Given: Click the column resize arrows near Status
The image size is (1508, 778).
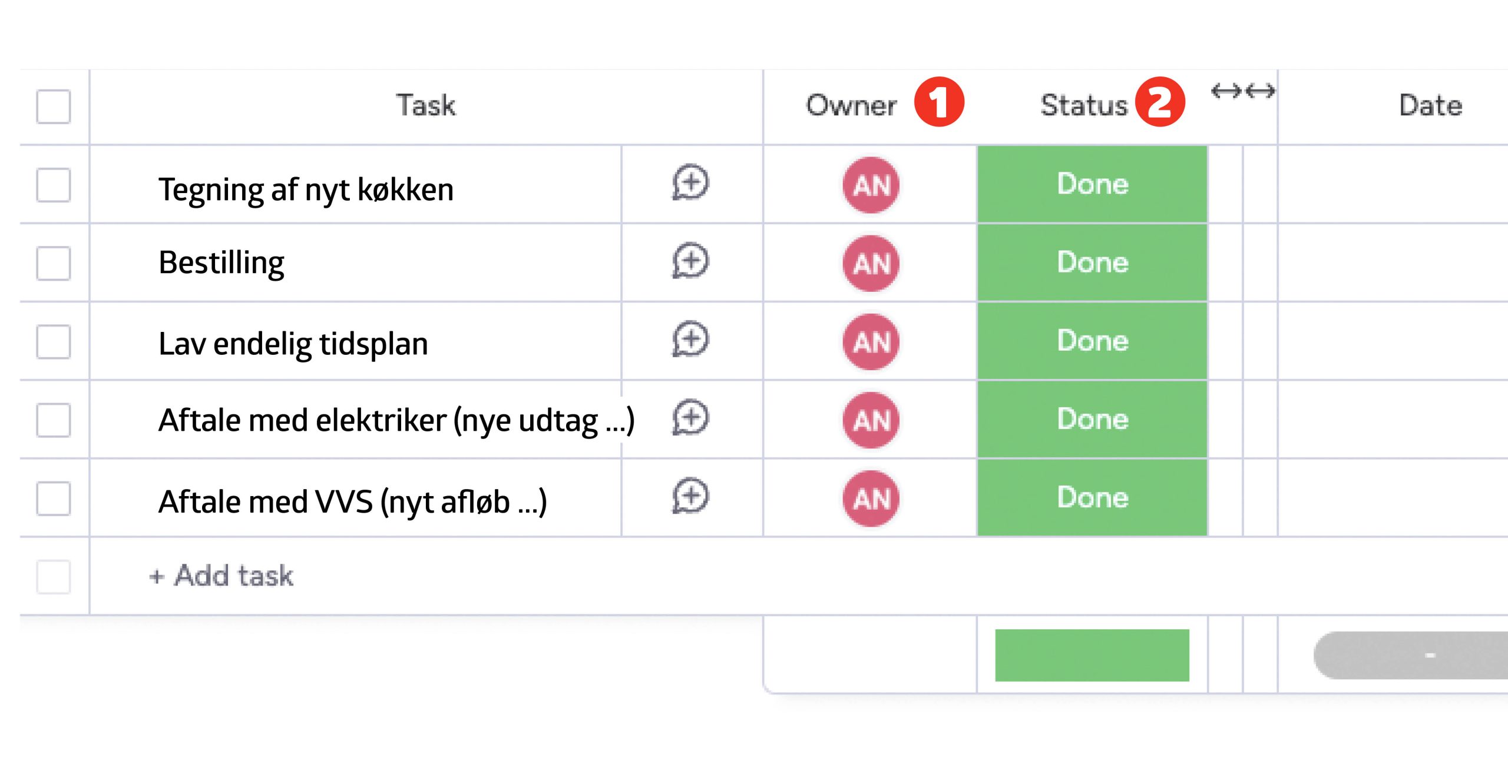Looking at the screenshot, I should (x=1243, y=91).
